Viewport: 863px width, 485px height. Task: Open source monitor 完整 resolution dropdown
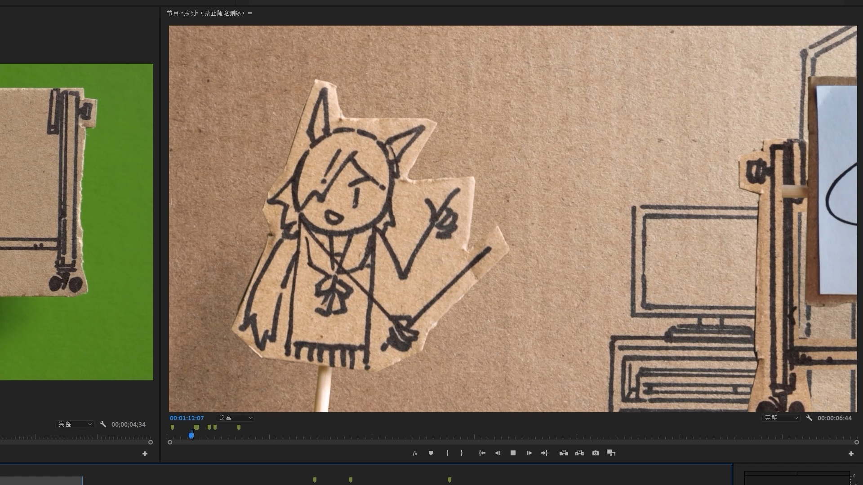(75, 424)
